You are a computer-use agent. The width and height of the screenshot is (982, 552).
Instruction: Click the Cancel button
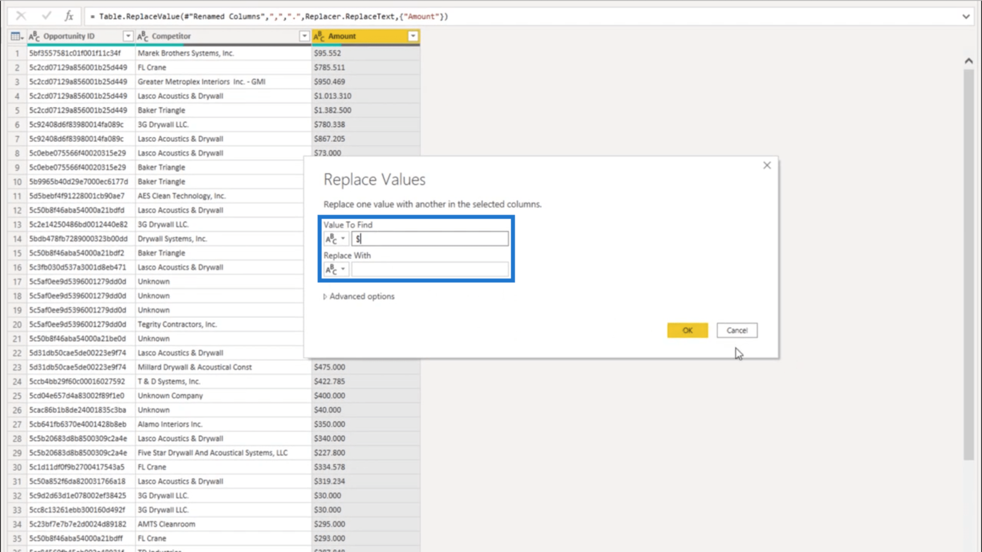tap(737, 331)
